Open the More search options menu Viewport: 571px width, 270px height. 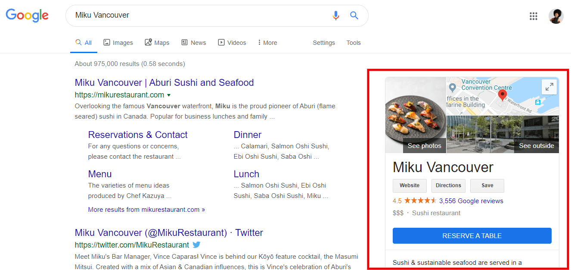click(x=267, y=43)
